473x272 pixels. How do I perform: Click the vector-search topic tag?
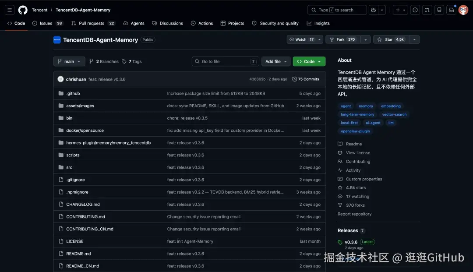(x=394, y=114)
